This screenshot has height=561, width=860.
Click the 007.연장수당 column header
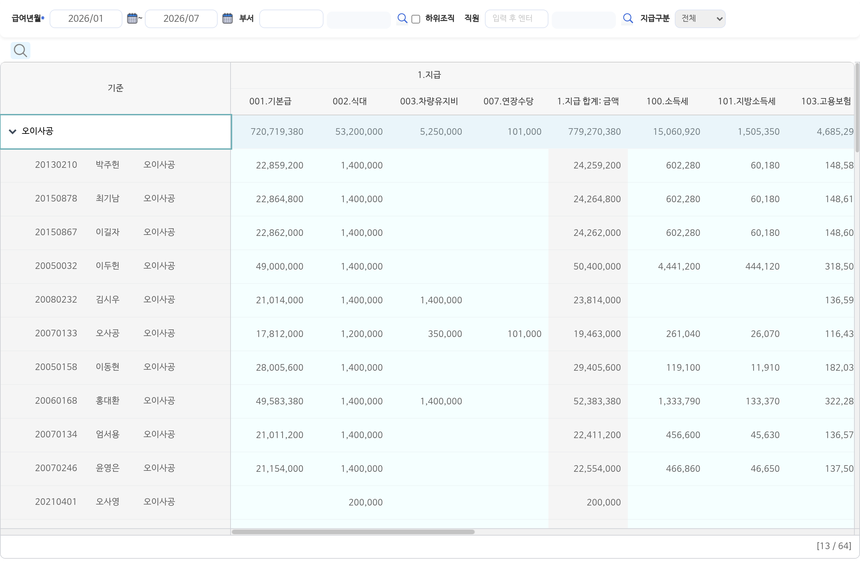coord(508,101)
